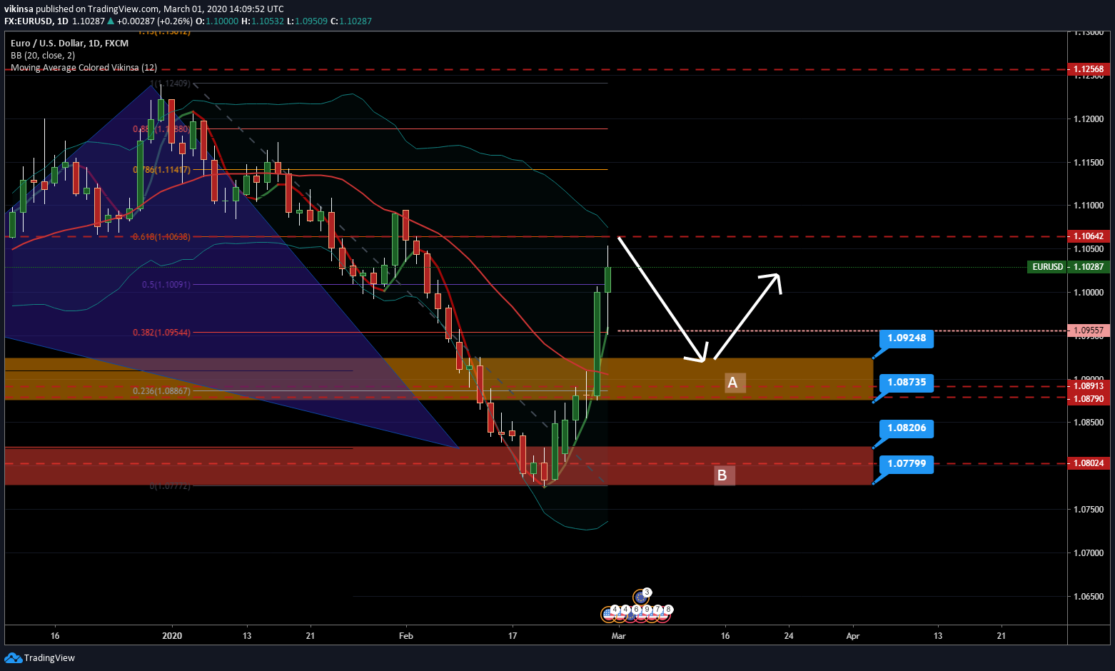
Task: Select the 0.618(1.10638) Fibonacci level label
Action: (x=161, y=237)
